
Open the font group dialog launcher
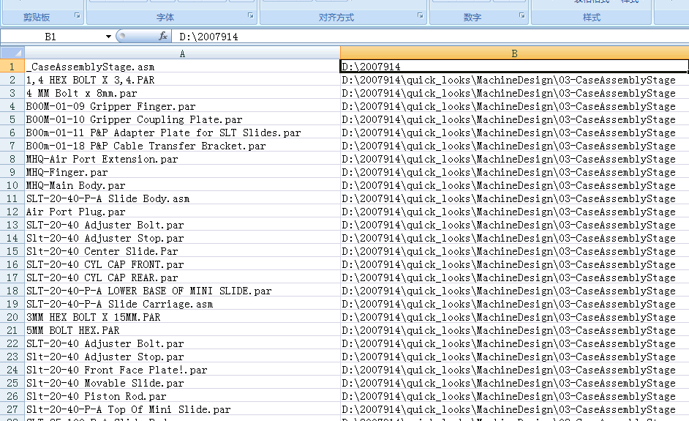pyautogui.click(x=250, y=15)
